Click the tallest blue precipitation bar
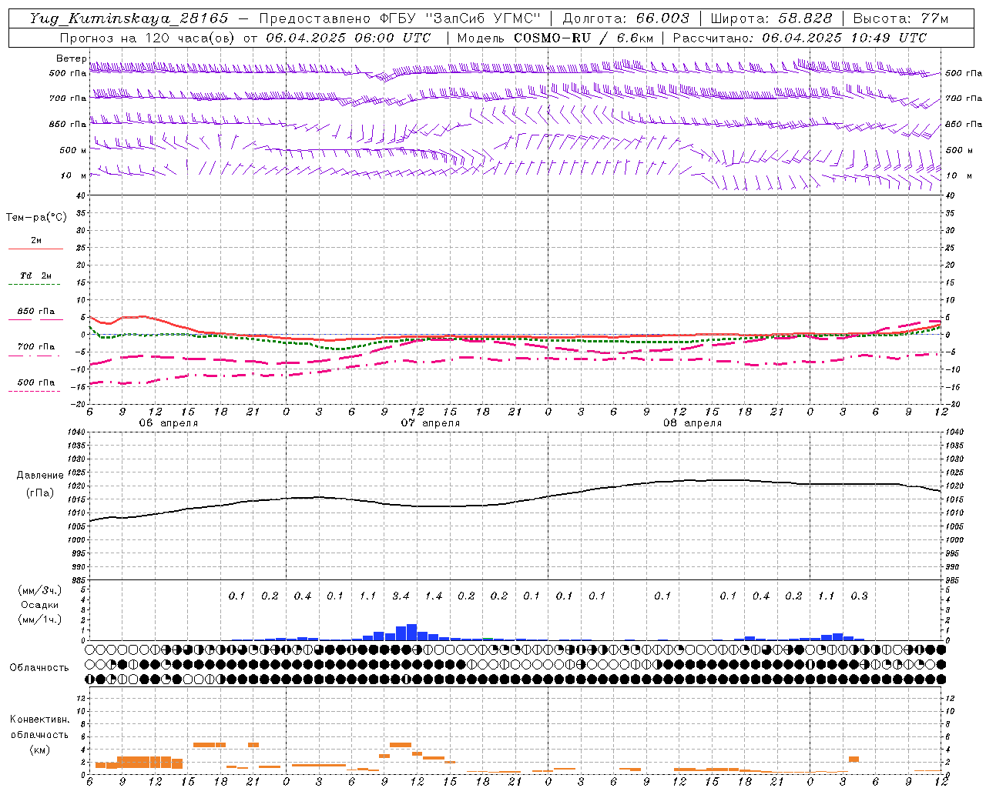This screenshot has height=788, width=986. [411, 632]
